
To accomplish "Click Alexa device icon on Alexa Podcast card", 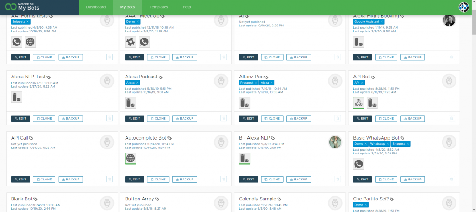I will pos(131,103).
